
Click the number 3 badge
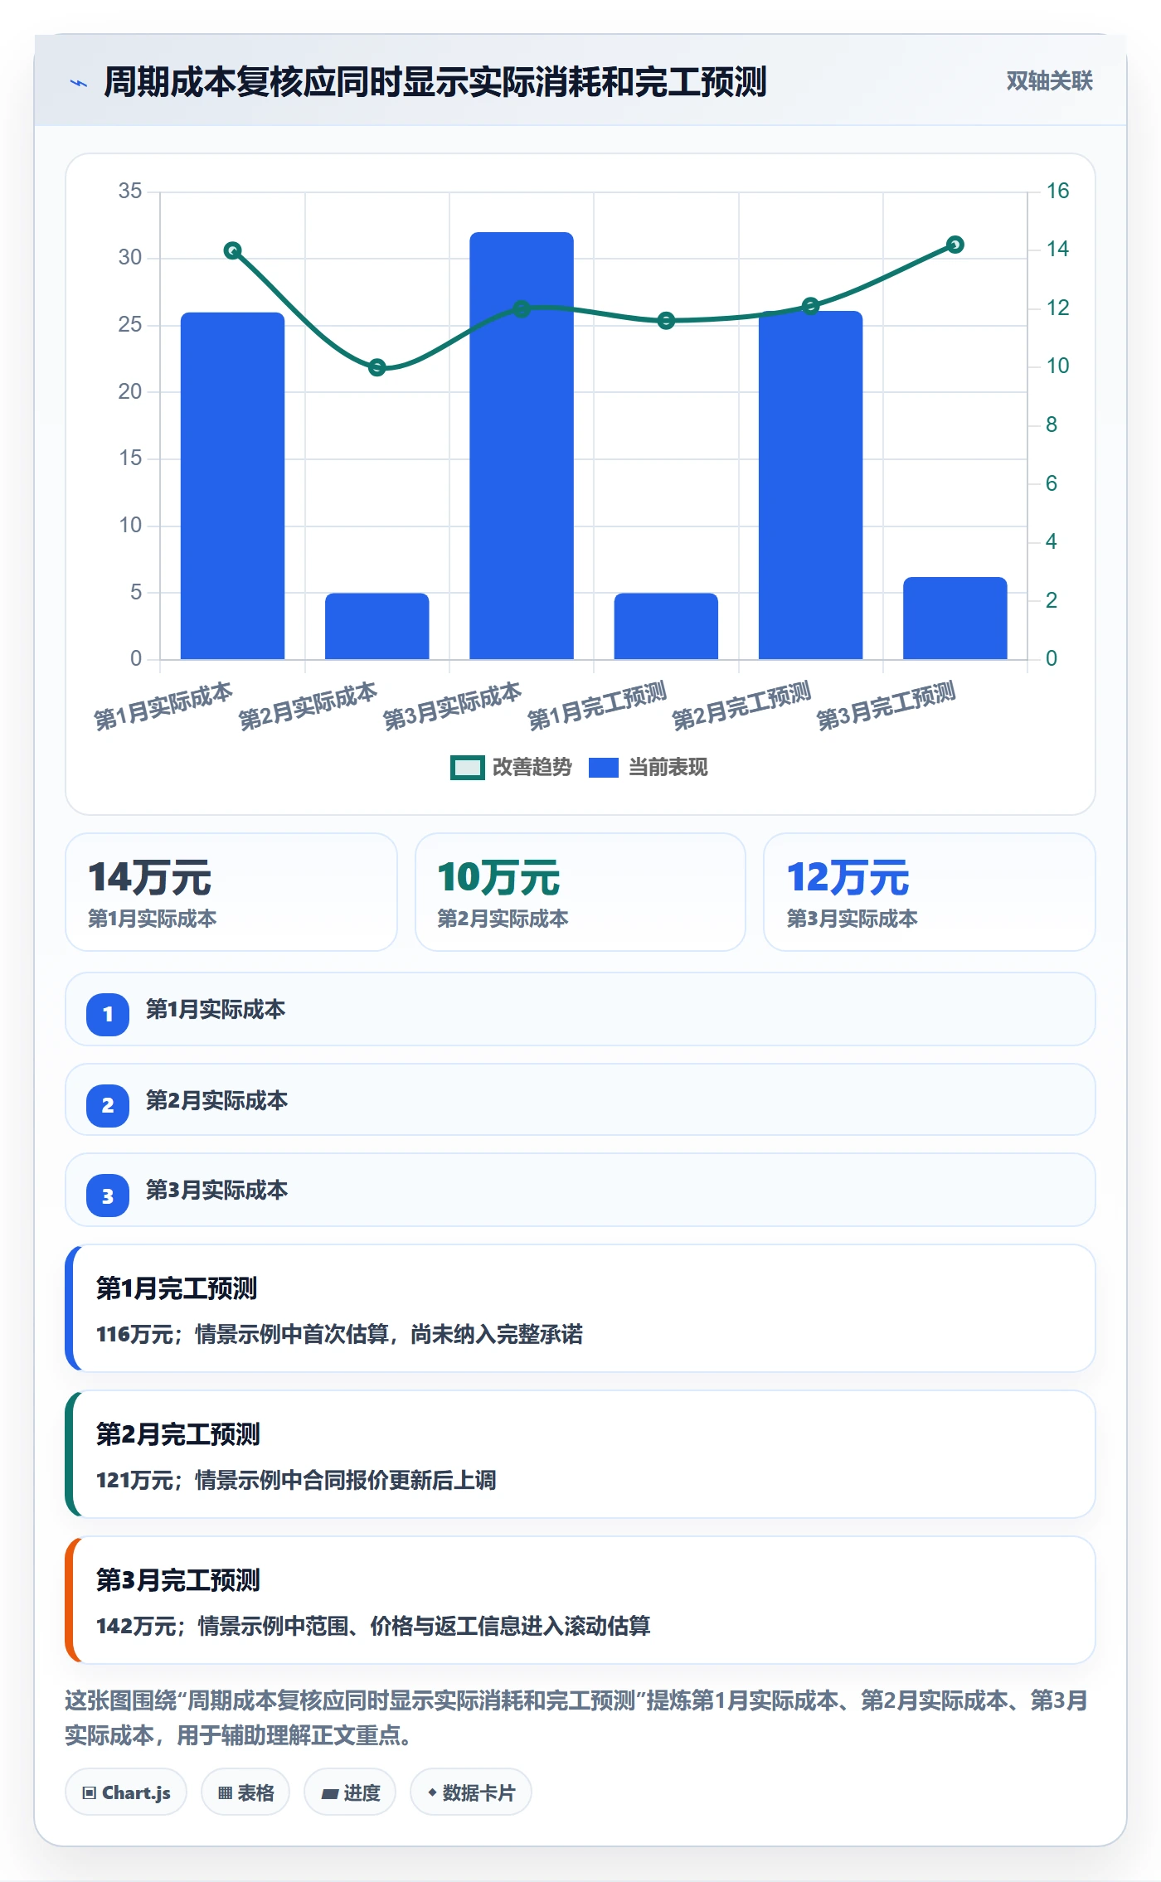click(x=108, y=1196)
